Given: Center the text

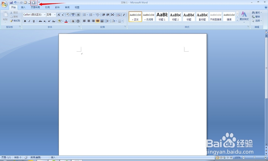Looking at the screenshot, I should [x=89, y=21].
